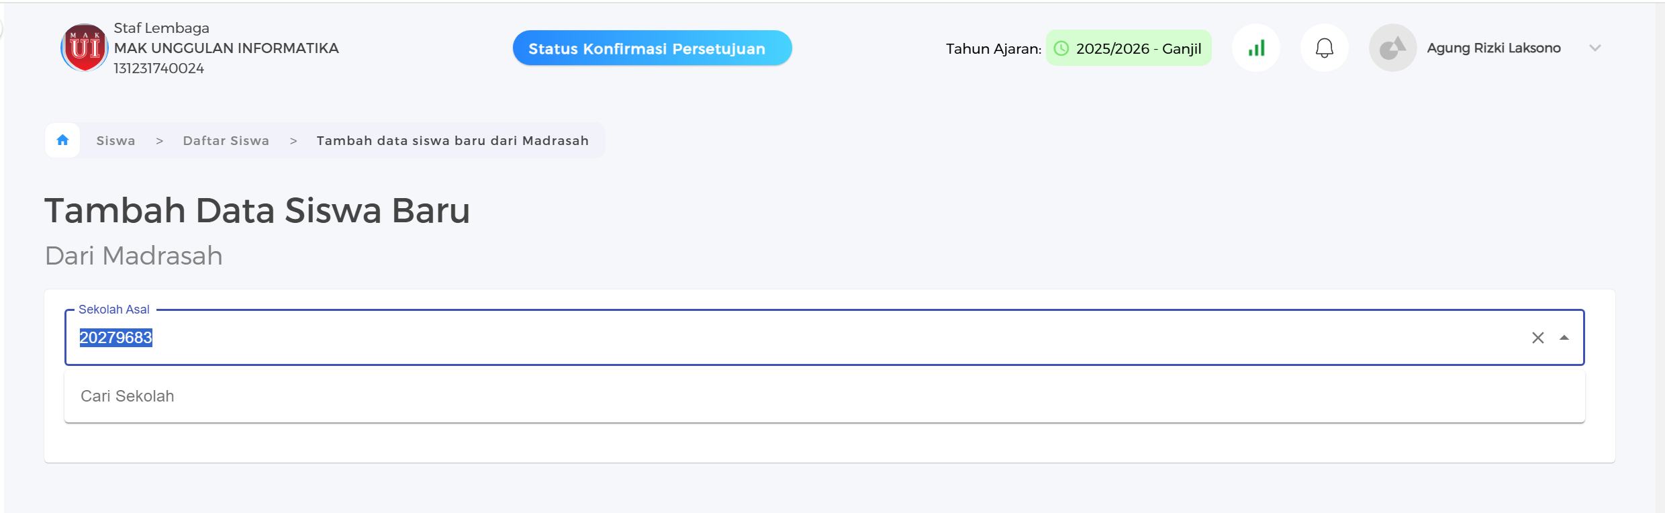Collapse the Sekolah Asal dropdown arrow
Viewport: 1665px width, 513px height.
tap(1564, 338)
